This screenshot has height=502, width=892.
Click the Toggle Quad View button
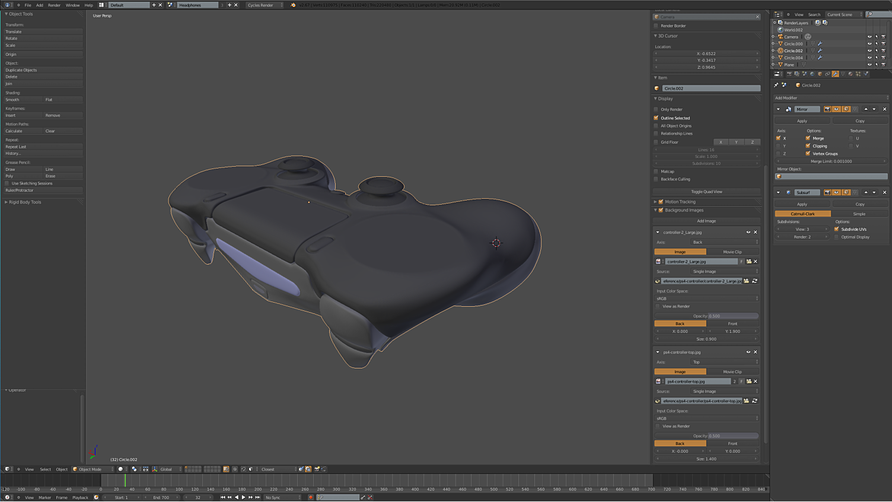706,192
